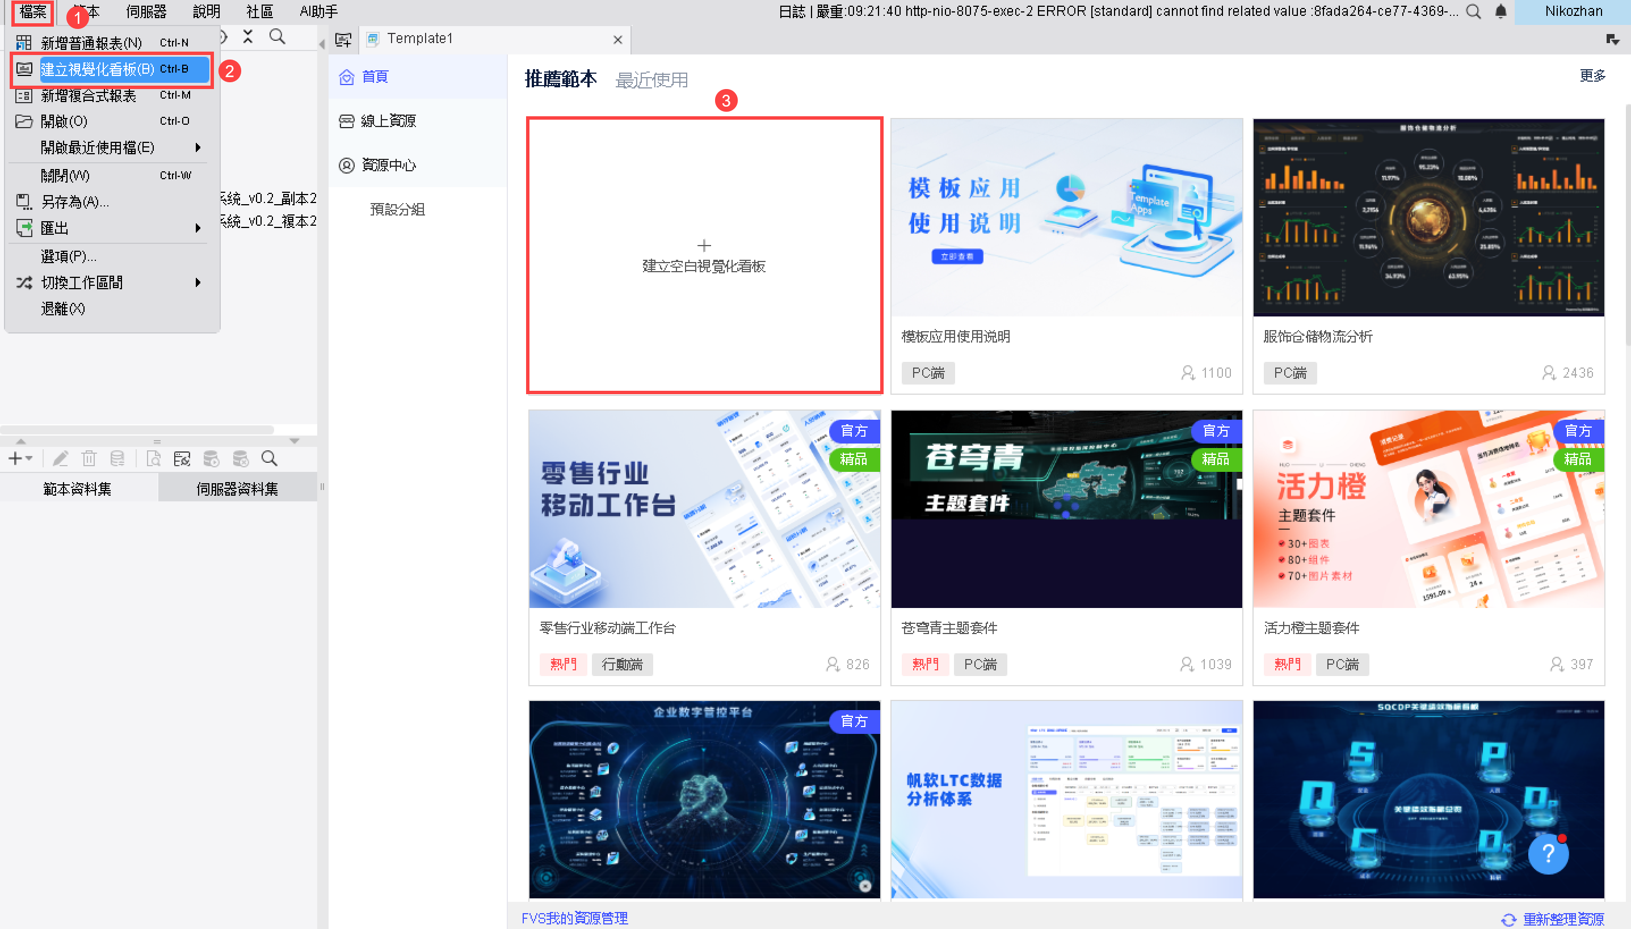This screenshot has width=1631, height=929.
Task: Open 線上資源 in the sidebar
Action: click(x=418, y=121)
